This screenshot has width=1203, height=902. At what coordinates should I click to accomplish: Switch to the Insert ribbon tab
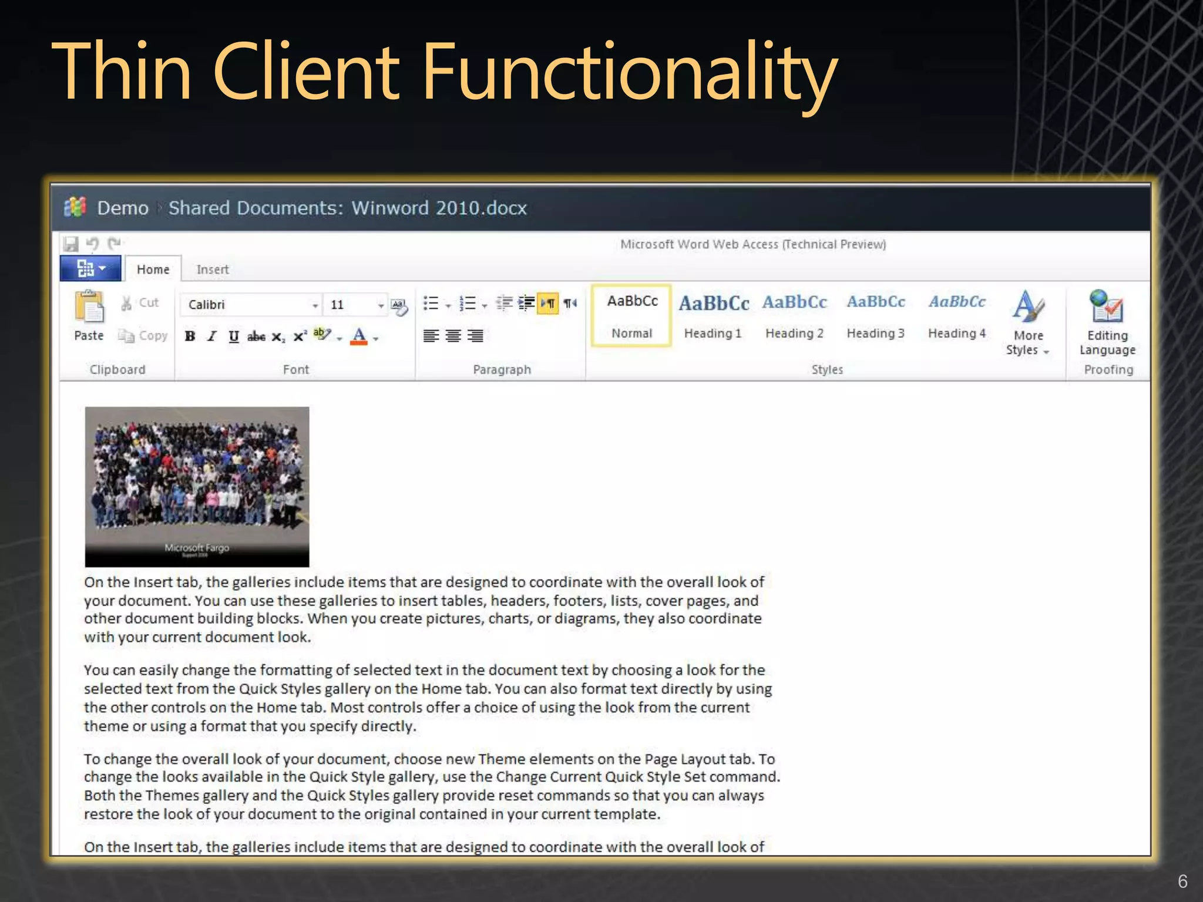[x=213, y=270]
